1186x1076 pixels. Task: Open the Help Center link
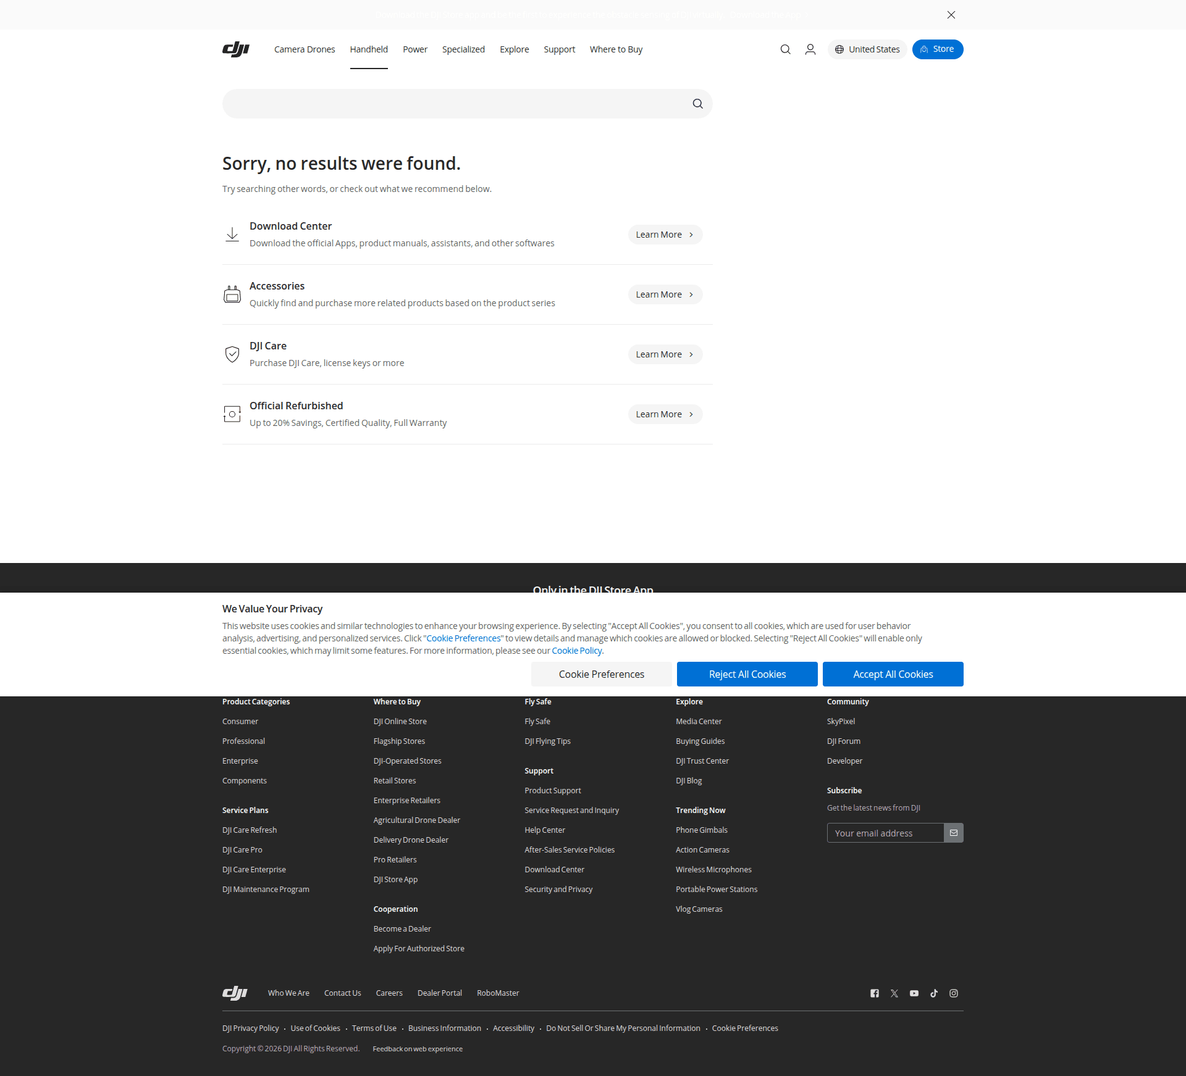[545, 830]
